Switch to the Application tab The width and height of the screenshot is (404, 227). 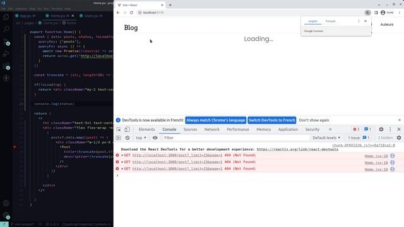(x=288, y=129)
